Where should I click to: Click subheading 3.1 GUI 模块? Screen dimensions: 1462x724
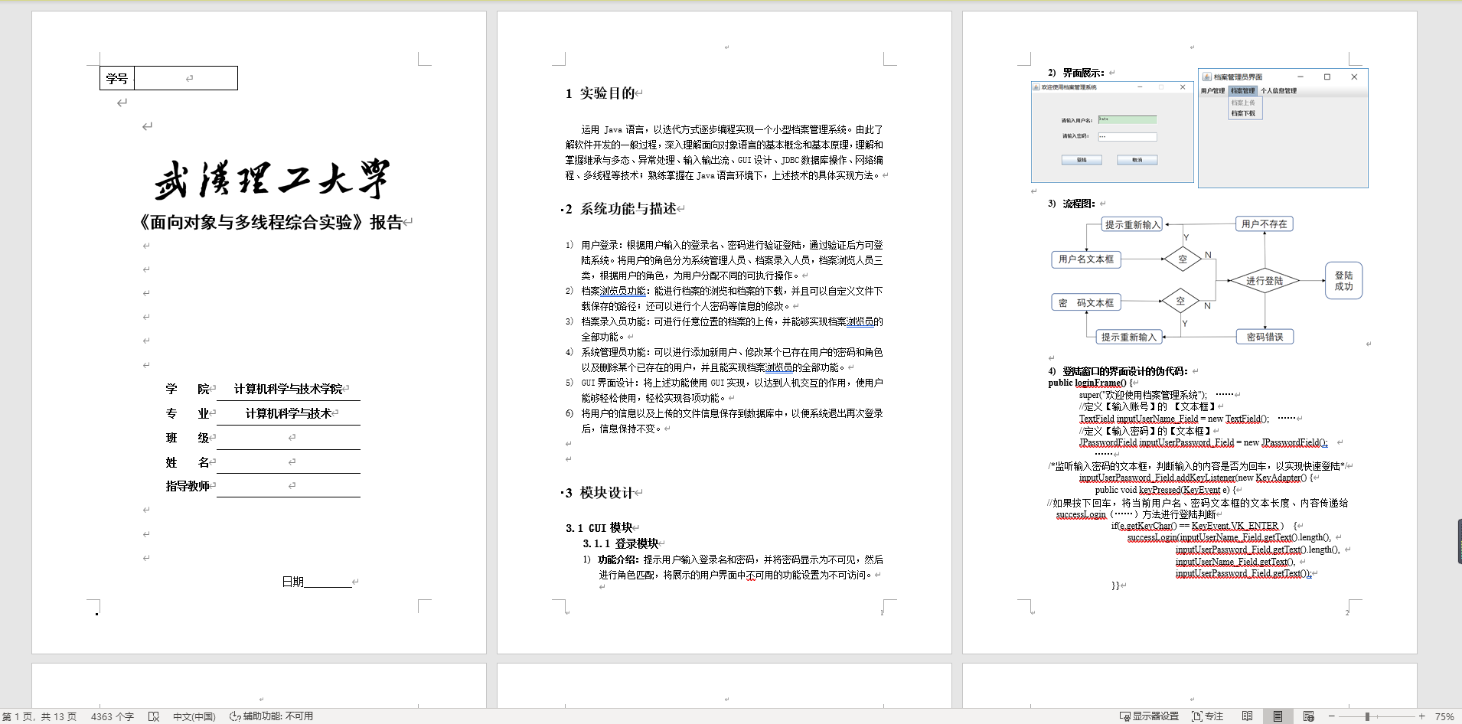(599, 527)
